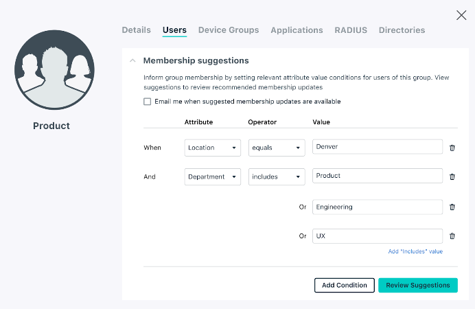This screenshot has height=309, width=475.
Task: Open the Location attribute dropdown
Action: click(x=212, y=148)
